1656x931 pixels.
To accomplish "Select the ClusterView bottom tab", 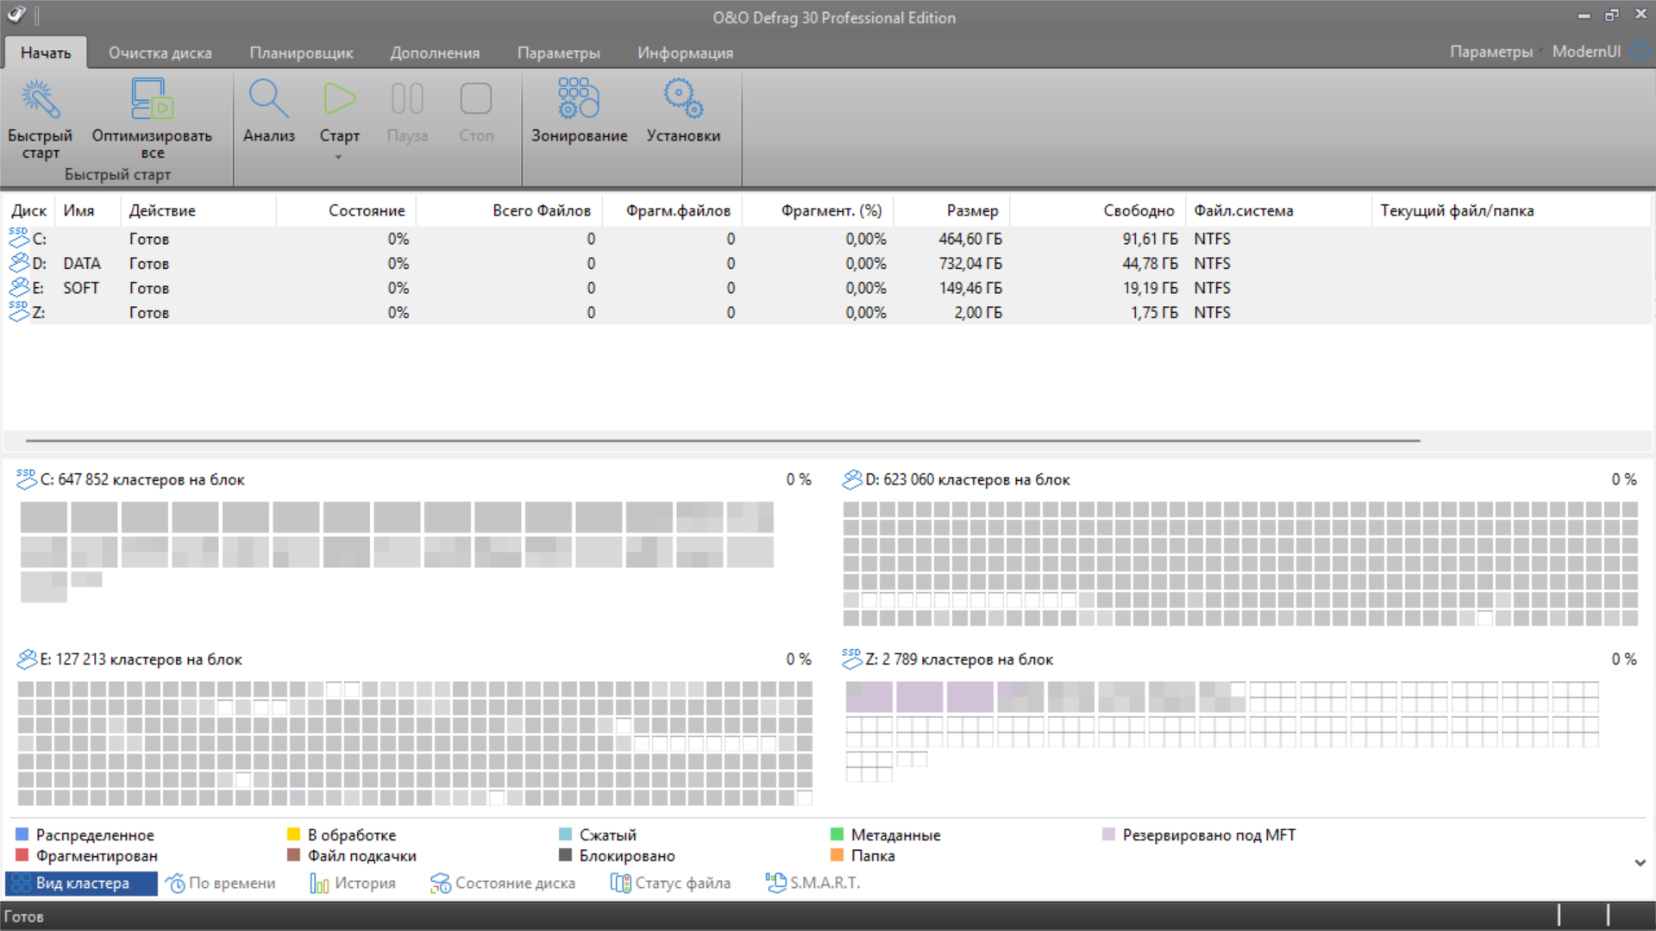I will 81,883.
